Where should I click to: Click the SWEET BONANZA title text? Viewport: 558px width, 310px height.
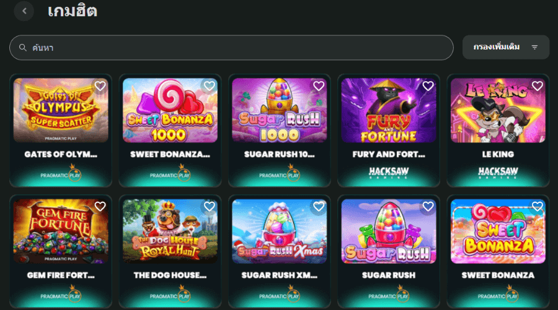click(498, 275)
